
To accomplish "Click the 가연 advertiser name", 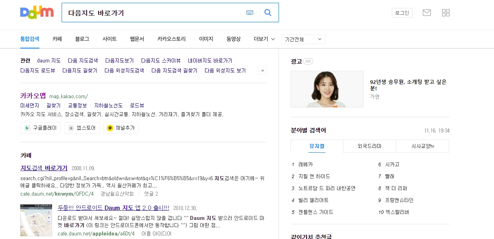I will 375,97.
